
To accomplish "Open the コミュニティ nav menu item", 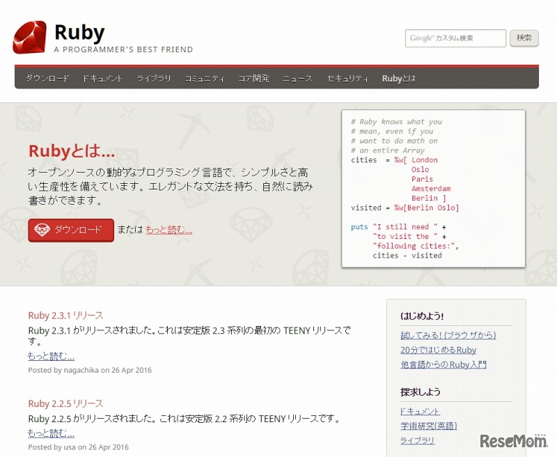I will click(205, 79).
